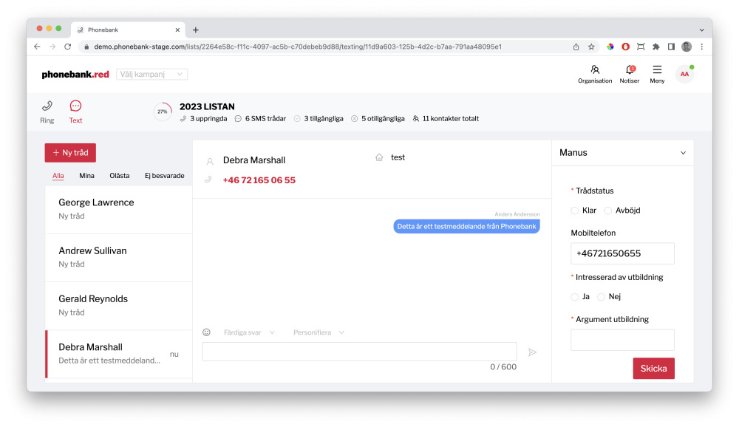Image resolution: width=739 pixels, height=427 pixels.
Task: Switch to the Olästa tab
Action: pyautogui.click(x=119, y=176)
